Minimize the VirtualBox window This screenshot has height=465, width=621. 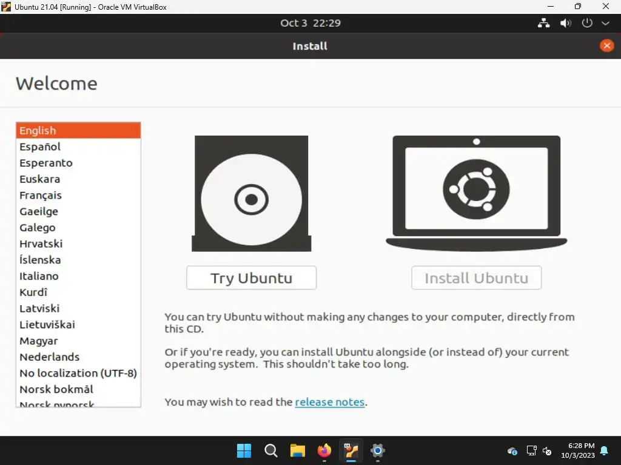pyautogui.click(x=551, y=6)
